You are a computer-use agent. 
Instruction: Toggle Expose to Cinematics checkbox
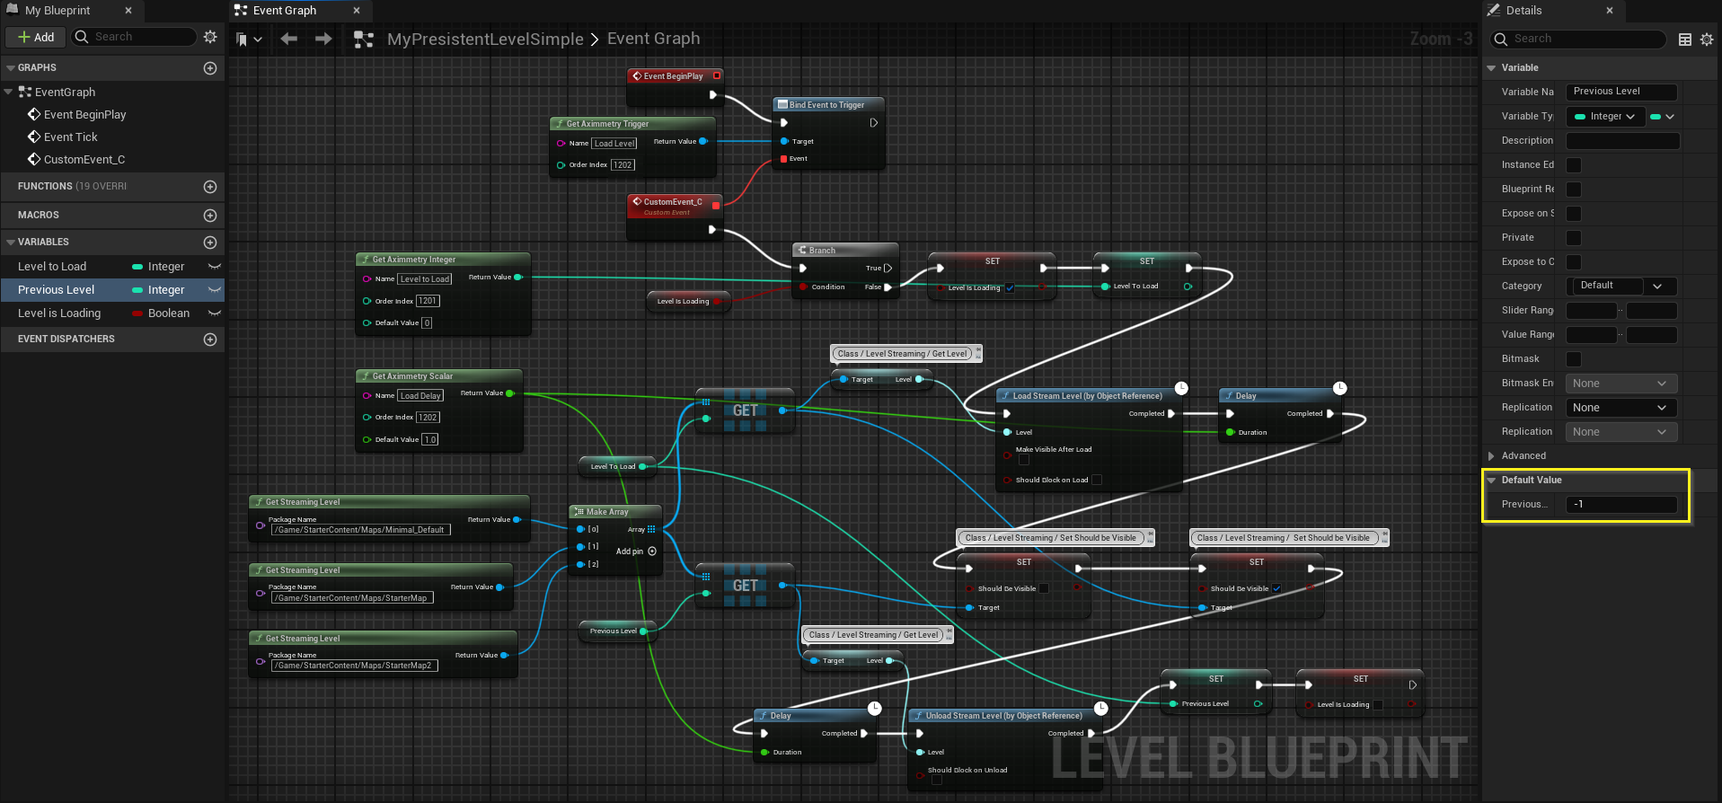1574,262
